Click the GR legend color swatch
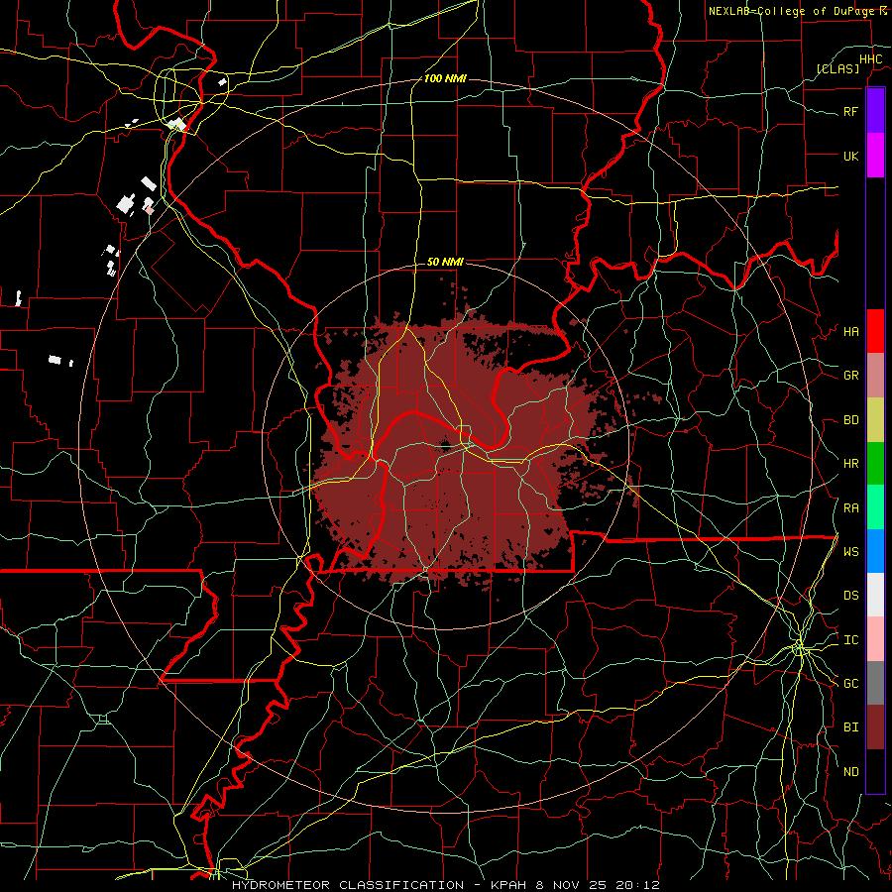The image size is (892, 892). pos(875,375)
